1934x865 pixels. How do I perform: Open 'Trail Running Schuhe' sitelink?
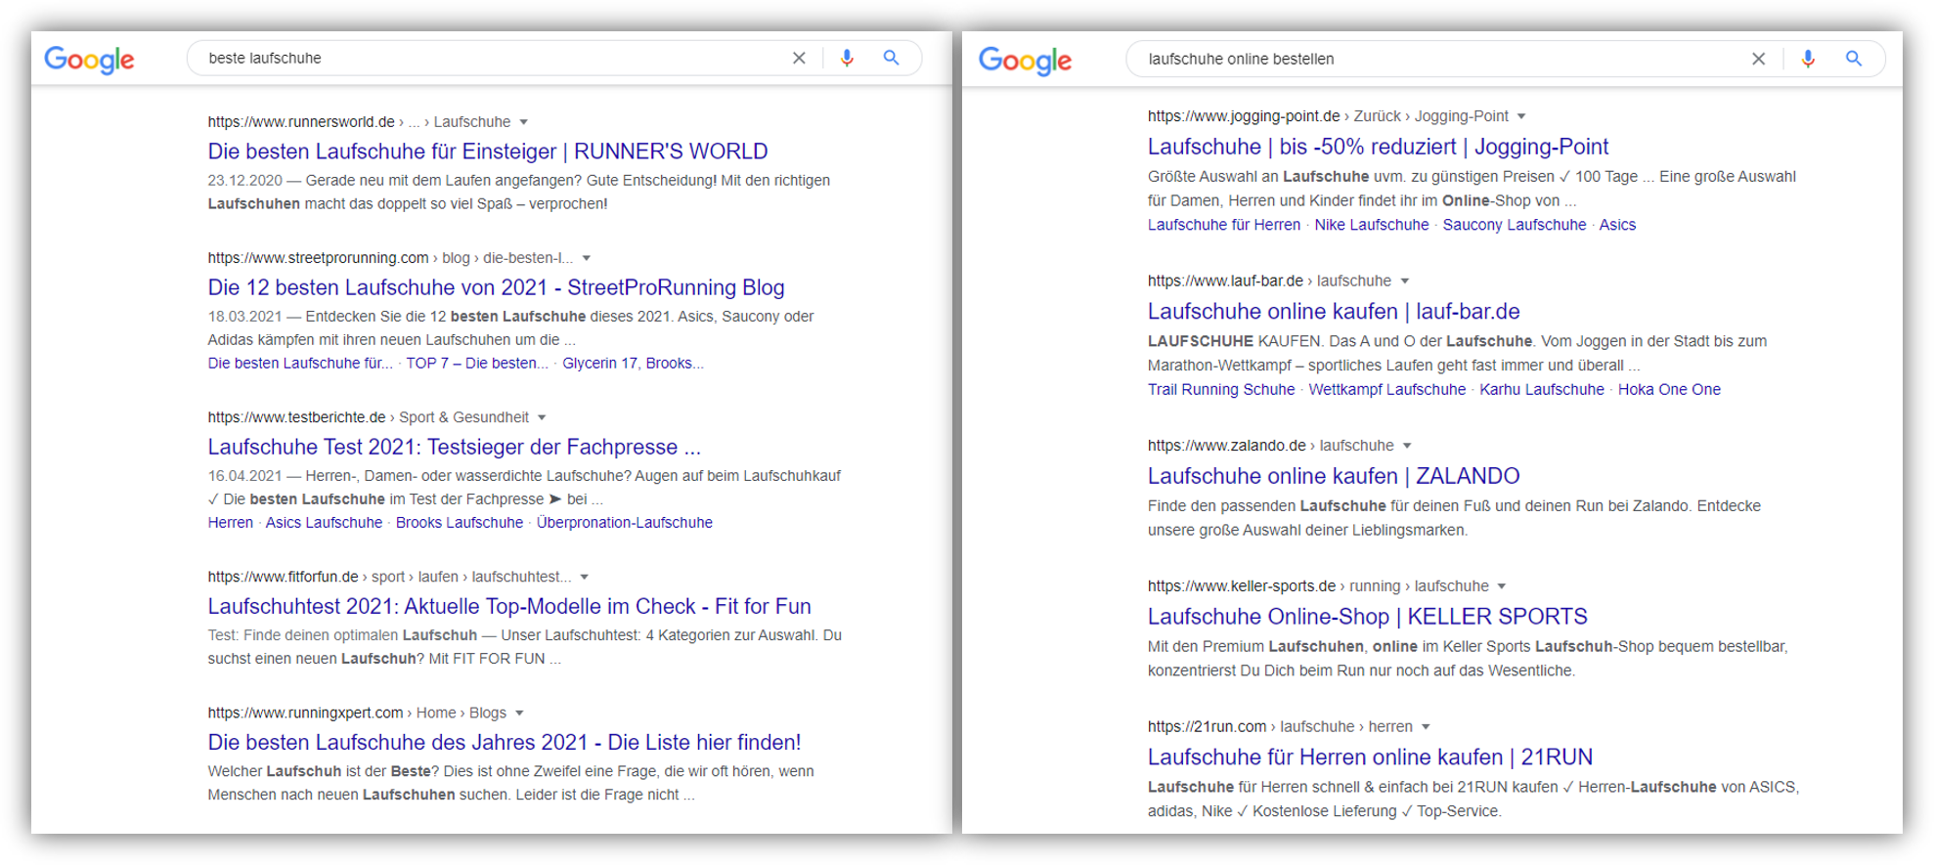pos(1221,390)
